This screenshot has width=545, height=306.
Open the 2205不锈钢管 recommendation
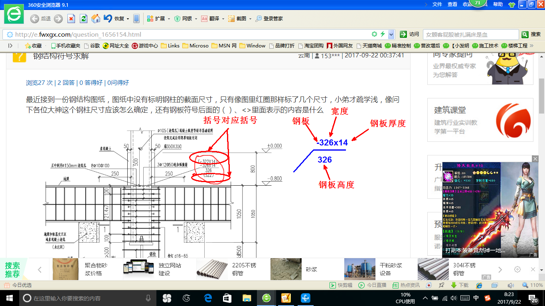pos(227,269)
